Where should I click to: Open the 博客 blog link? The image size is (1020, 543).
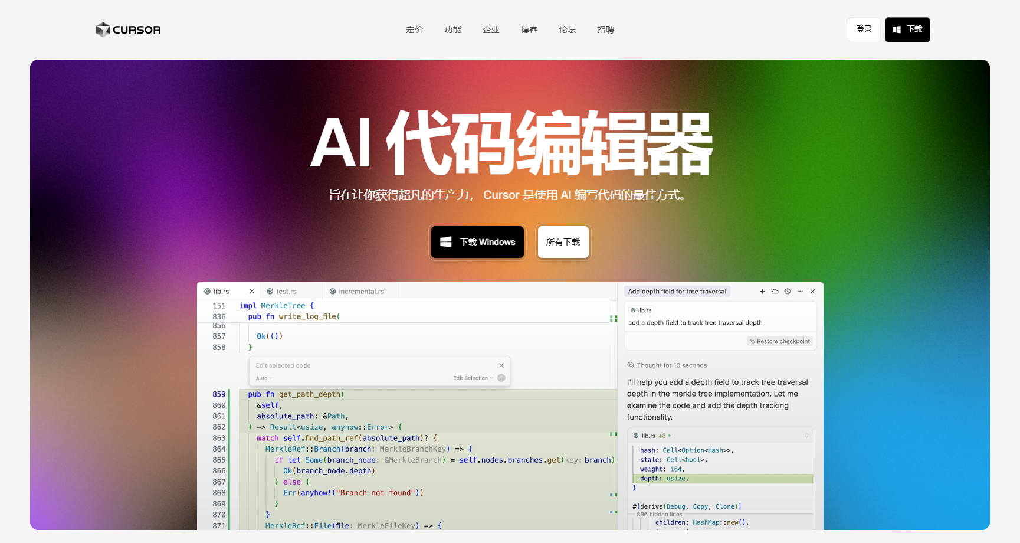point(529,30)
